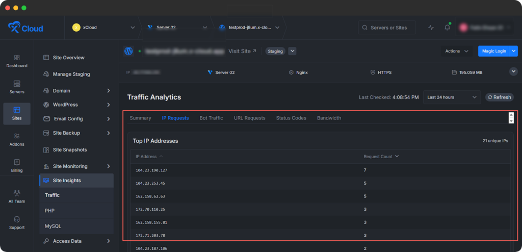Sort by Request Count column header

[380, 157]
